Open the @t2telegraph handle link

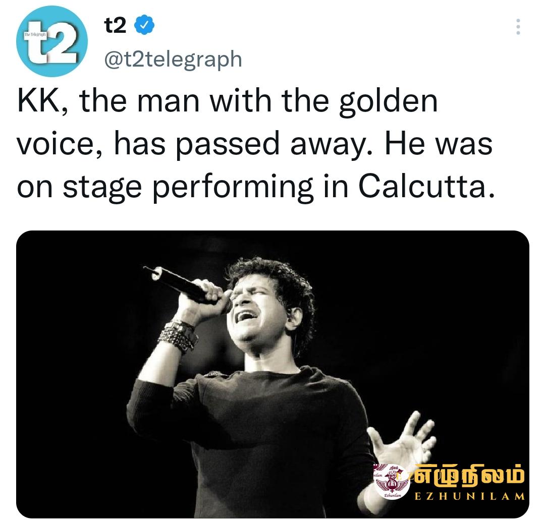pos(173,60)
